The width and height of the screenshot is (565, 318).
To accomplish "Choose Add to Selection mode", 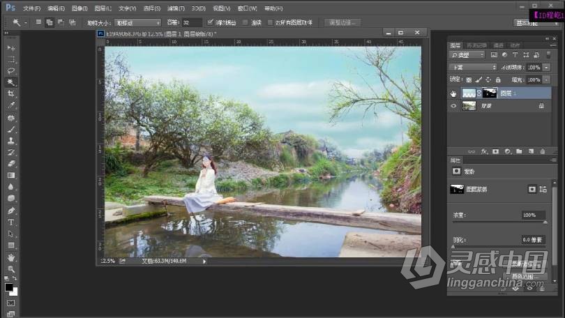I will pos(50,22).
